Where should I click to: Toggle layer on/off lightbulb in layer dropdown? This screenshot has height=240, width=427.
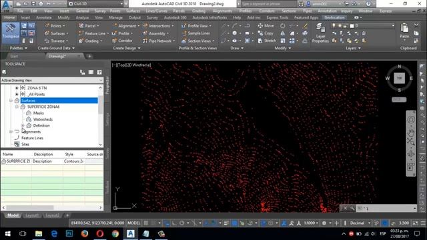[x=334, y=25]
